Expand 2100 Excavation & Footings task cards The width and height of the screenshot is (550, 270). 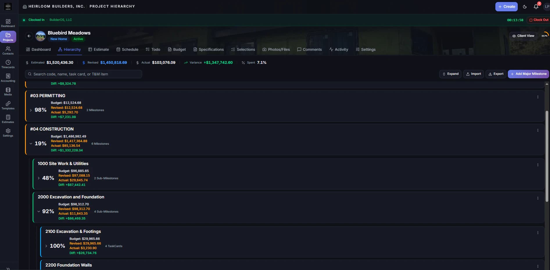click(x=46, y=246)
